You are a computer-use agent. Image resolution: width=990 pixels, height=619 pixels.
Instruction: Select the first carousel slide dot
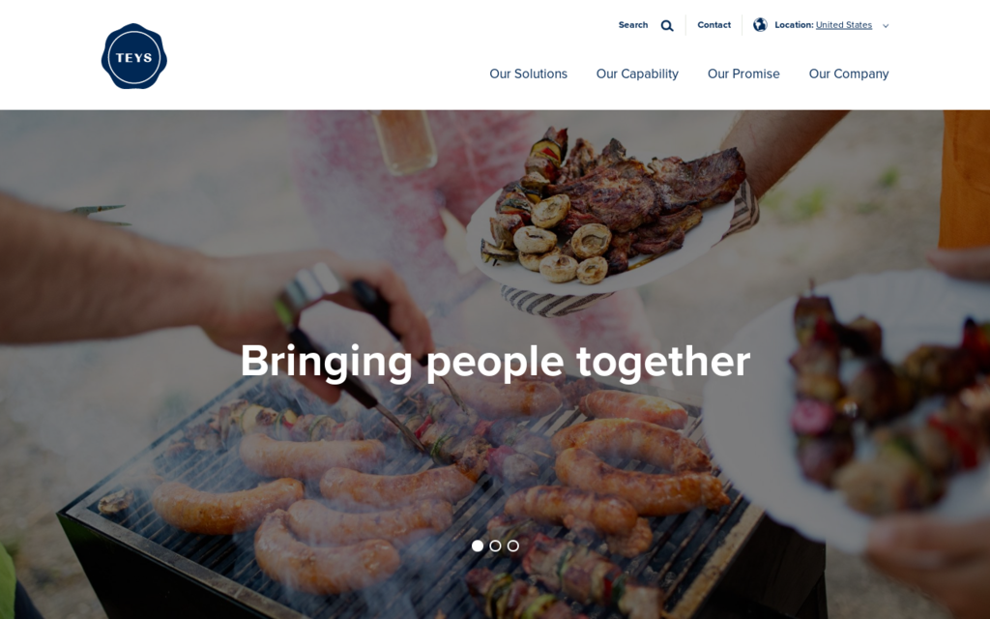(478, 545)
